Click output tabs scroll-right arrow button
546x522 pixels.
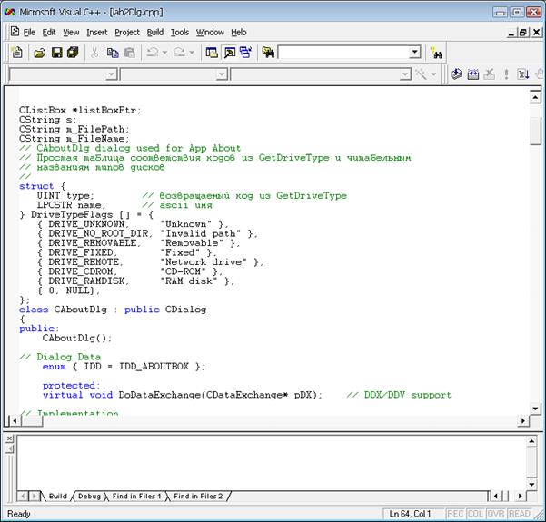(35, 497)
